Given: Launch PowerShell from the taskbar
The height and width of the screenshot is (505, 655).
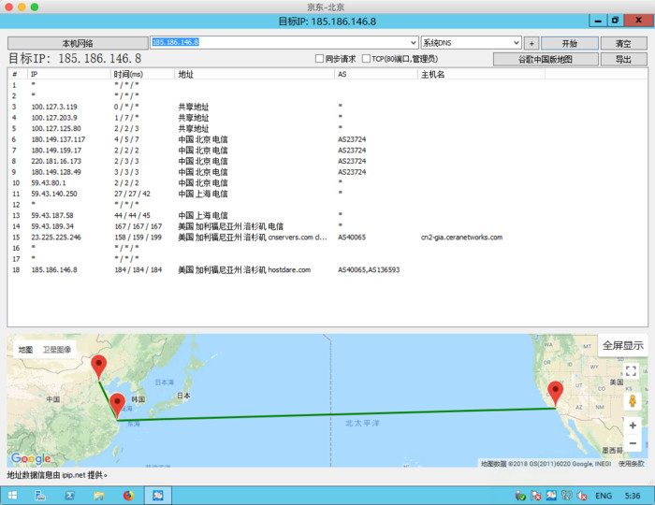Looking at the screenshot, I should pyautogui.click(x=69, y=496).
